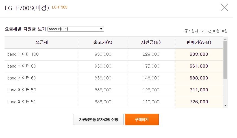Click 지원금변동 문자알림 신청 button
The image size is (237, 138).
[x=98, y=120]
